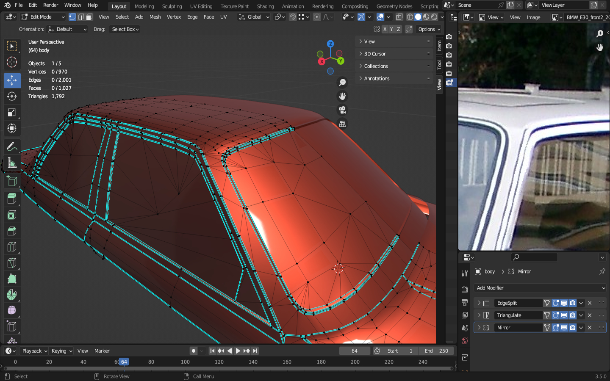
Task: Pin the modifier properties panel
Action: pyautogui.click(x=602, y=271)
